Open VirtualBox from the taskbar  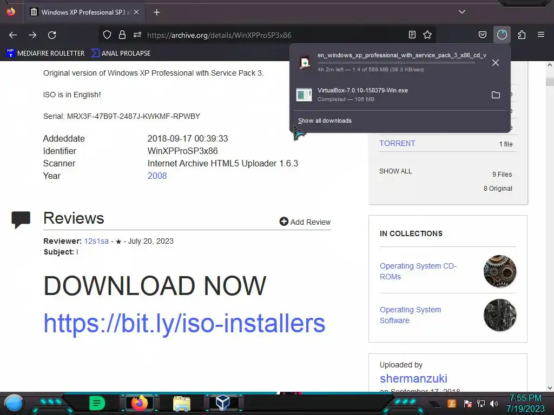(223, 403)
